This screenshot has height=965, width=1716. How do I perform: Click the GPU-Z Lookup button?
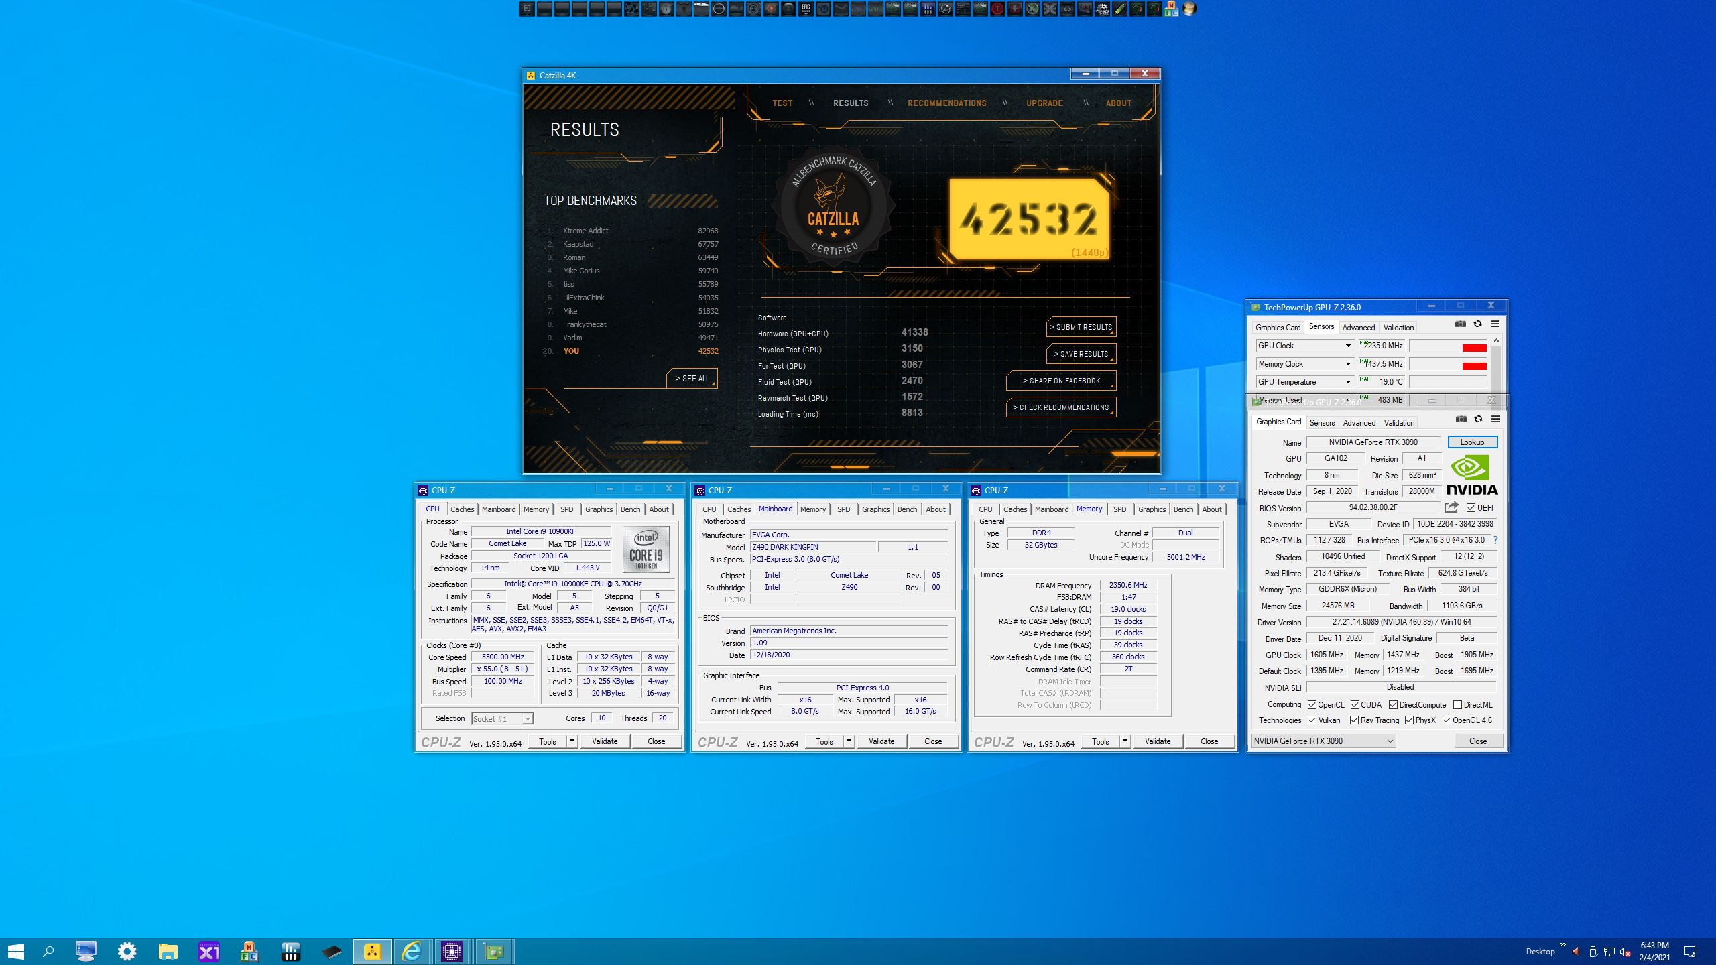click(1472, 442)
